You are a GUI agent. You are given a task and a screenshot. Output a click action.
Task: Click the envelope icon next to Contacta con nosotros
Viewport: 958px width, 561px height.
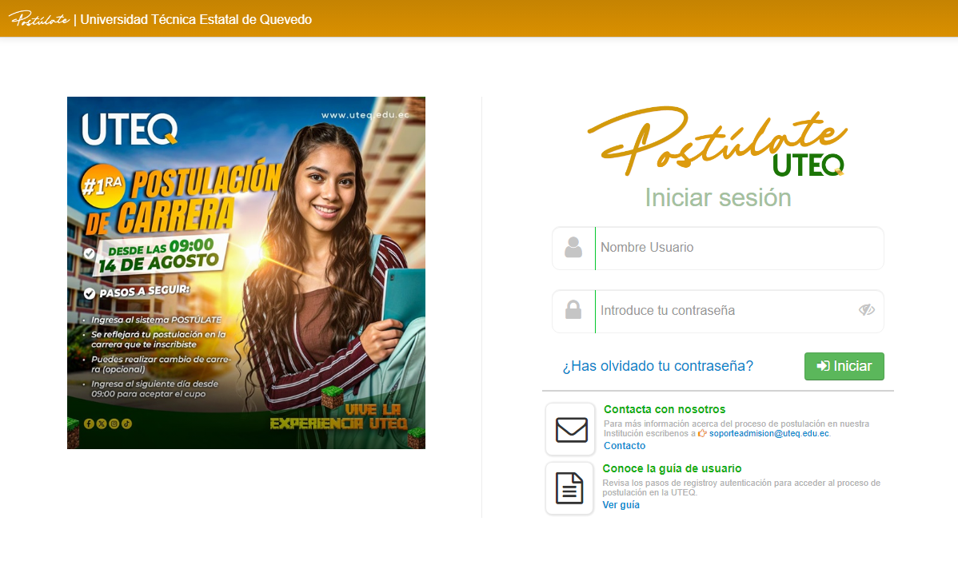(571, 430)
